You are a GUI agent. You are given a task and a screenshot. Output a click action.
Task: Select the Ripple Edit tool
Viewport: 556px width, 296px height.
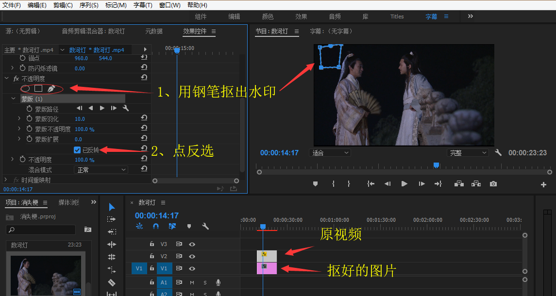coord(112,244)
